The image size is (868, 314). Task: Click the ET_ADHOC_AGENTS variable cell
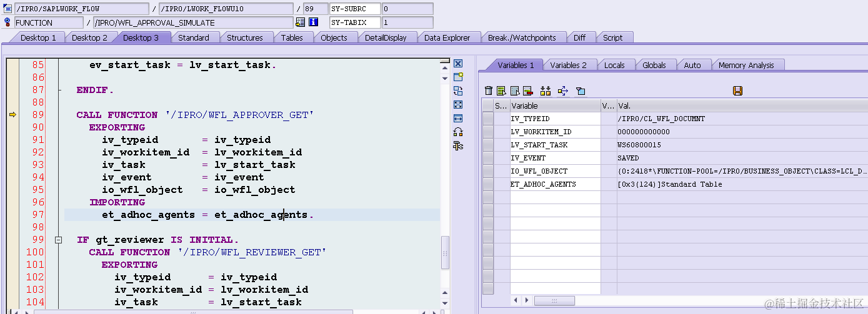pyautogui.click(x=555, y=184)
